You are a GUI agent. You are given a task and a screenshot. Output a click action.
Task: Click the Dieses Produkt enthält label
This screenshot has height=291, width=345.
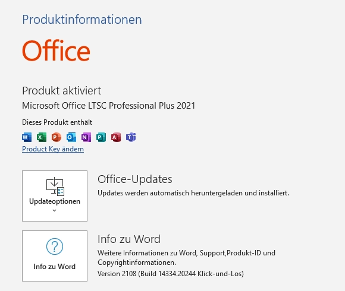[57, 122]
